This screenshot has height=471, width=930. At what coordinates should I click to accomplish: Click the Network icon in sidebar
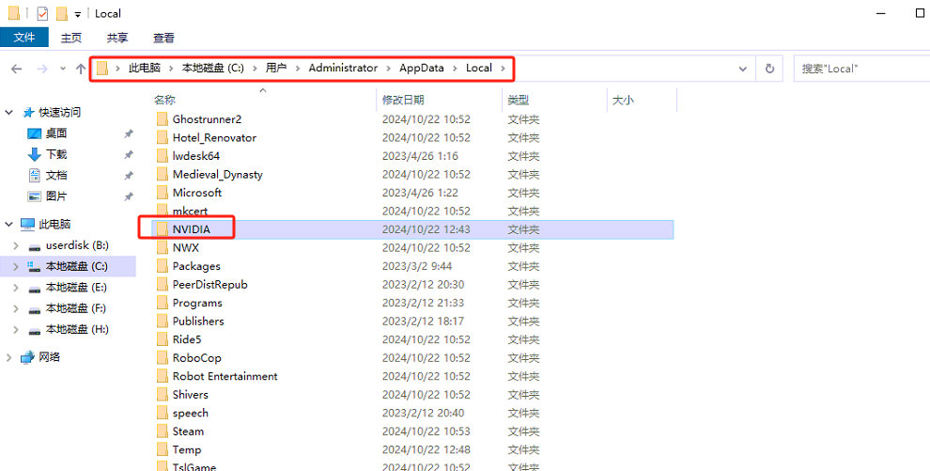click(x=28, y=357)
